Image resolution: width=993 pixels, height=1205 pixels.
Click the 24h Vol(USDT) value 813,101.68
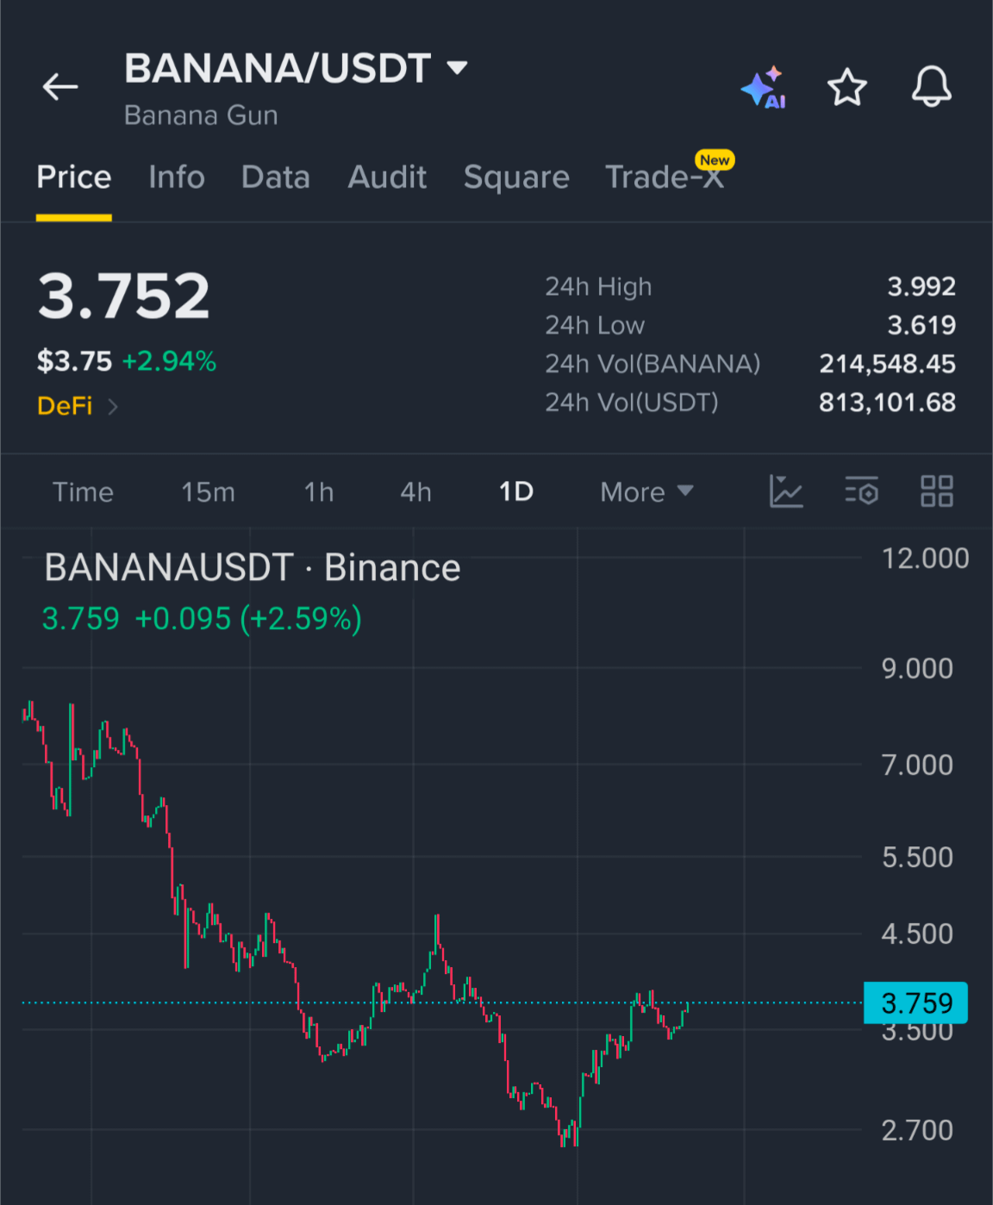[x=887, y=403]
